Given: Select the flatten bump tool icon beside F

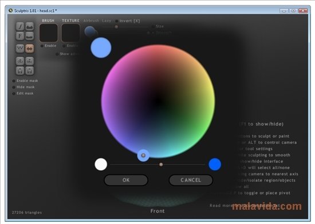Looking at the screenshot, I should [x=30, y=36].
